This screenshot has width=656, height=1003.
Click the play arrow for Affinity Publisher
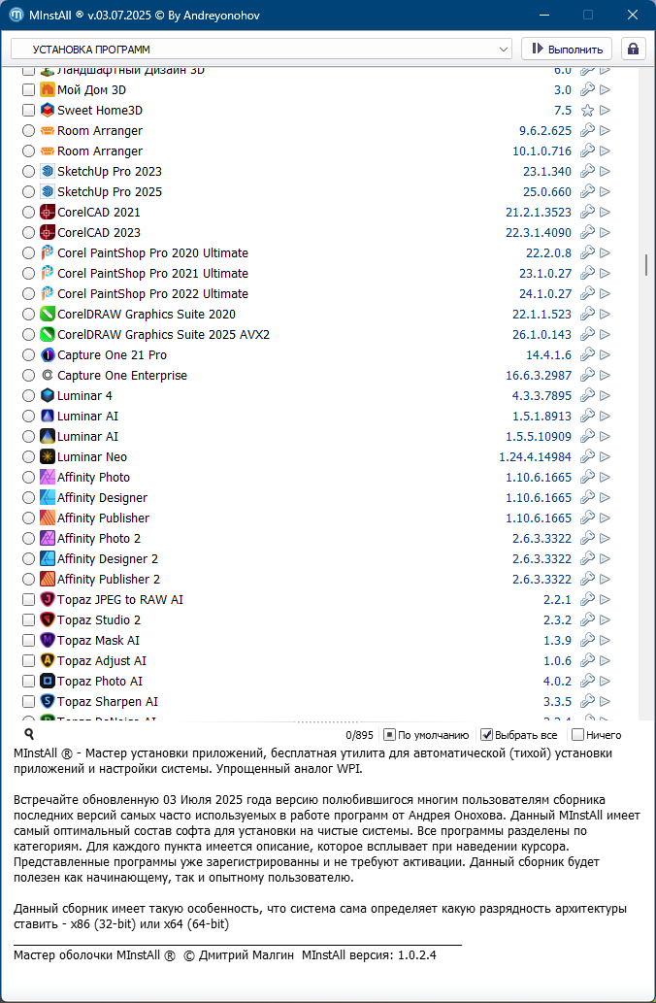(605, 518)
